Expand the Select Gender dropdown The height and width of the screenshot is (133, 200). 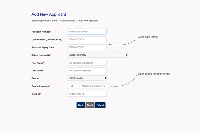(x=87, y=78)
